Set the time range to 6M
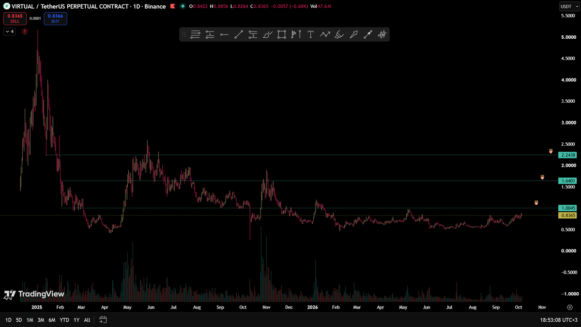The image size is (581, 327). (52, 320)
